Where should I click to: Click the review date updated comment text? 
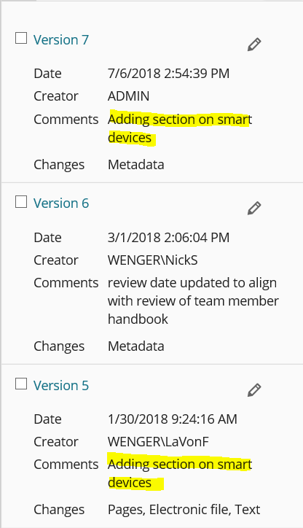193,300
